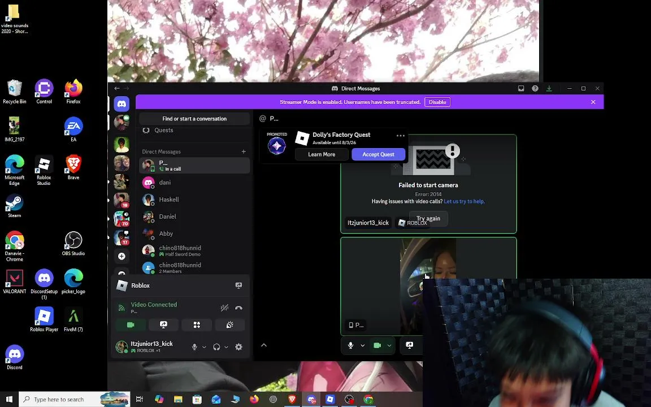Viewport: 651px width, 407px height.
Task: Click Learn More on Dolly's Factory Quest
Action: (x=322, y=154)
